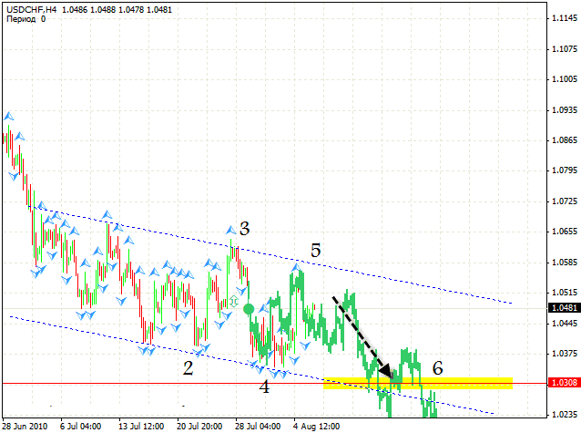This screenshot has width=581, height=433.
Task: Click the 1.0375 price scale value
Action: 565,354
